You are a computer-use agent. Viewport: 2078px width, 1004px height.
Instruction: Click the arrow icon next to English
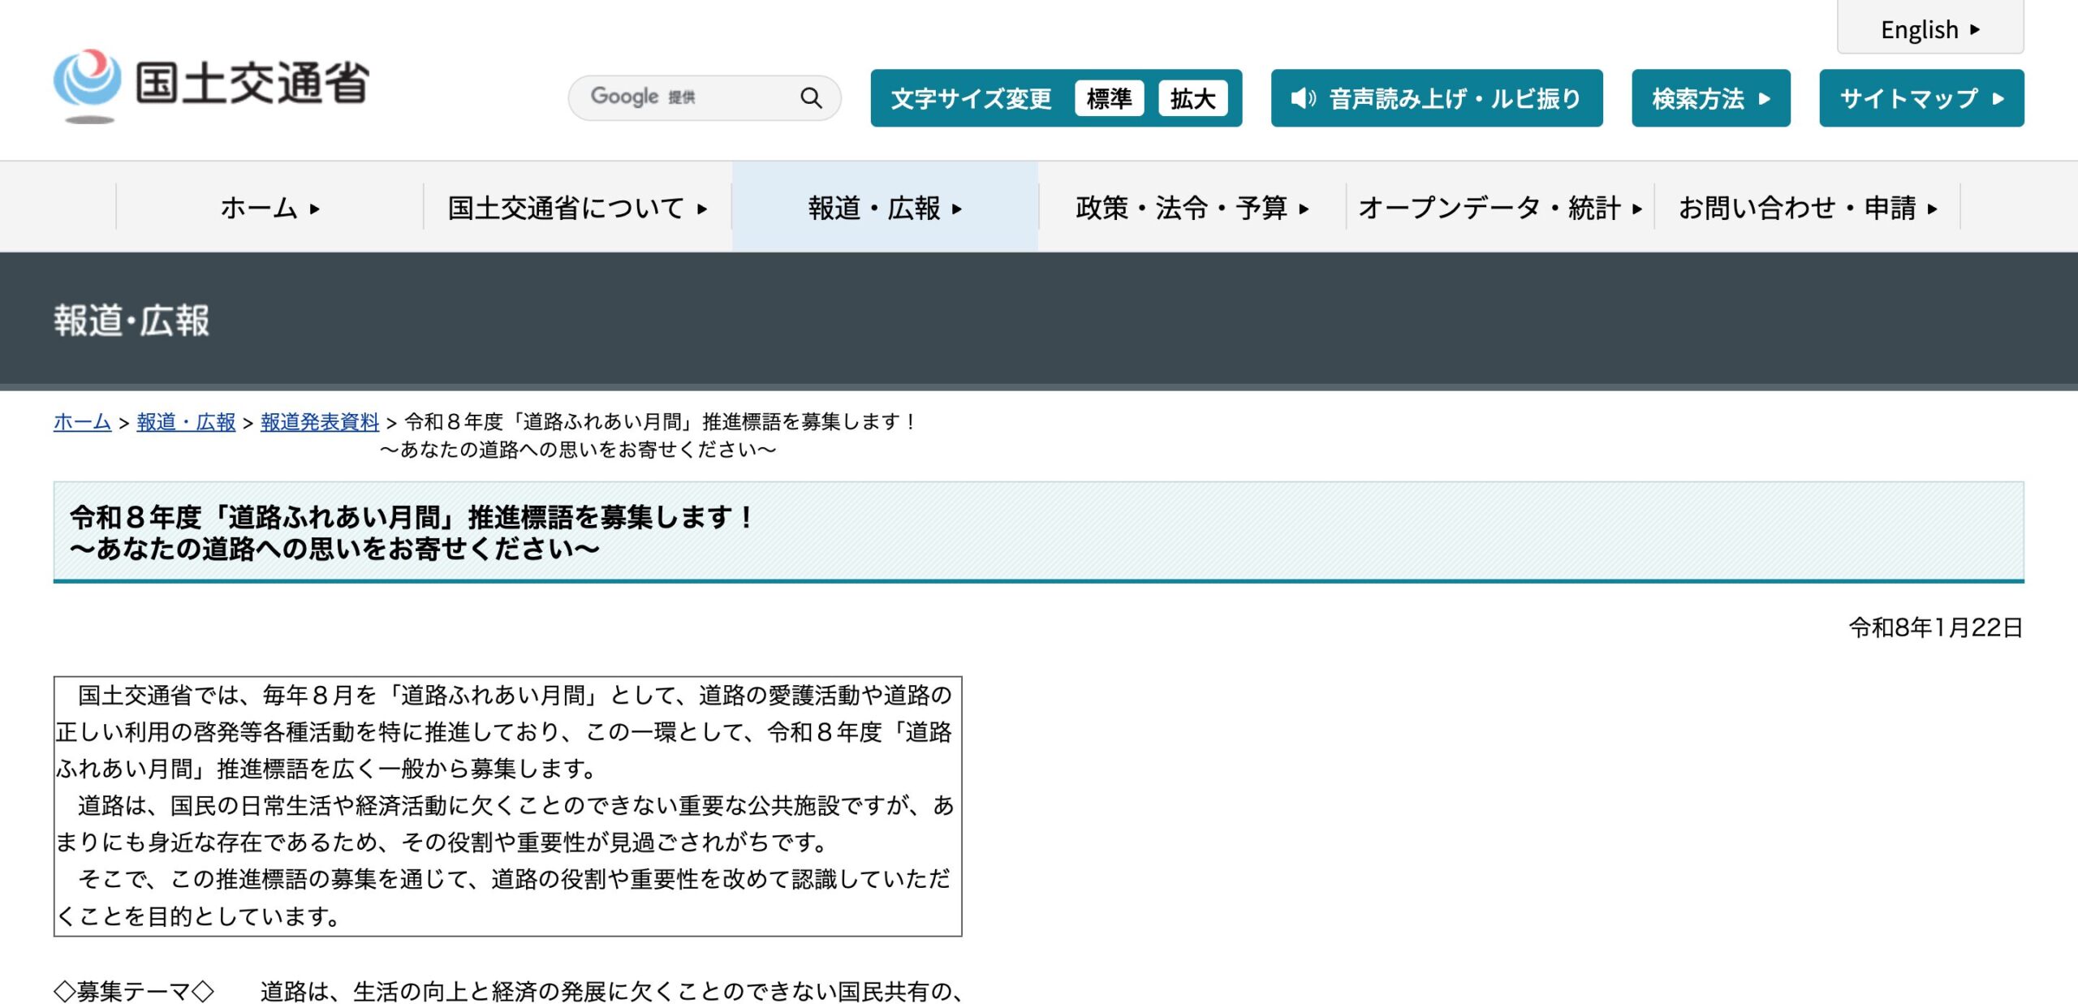pyautogui.click(x=1975, y=30)
